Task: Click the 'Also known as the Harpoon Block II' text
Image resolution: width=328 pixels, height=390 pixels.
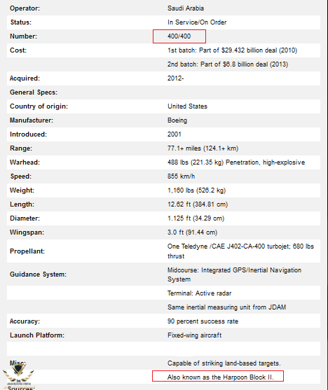Action: [x=220, y=377]
